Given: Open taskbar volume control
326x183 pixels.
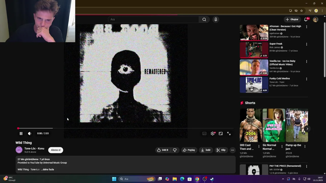Looking at the screenshot, I should [x=309, y=179].
